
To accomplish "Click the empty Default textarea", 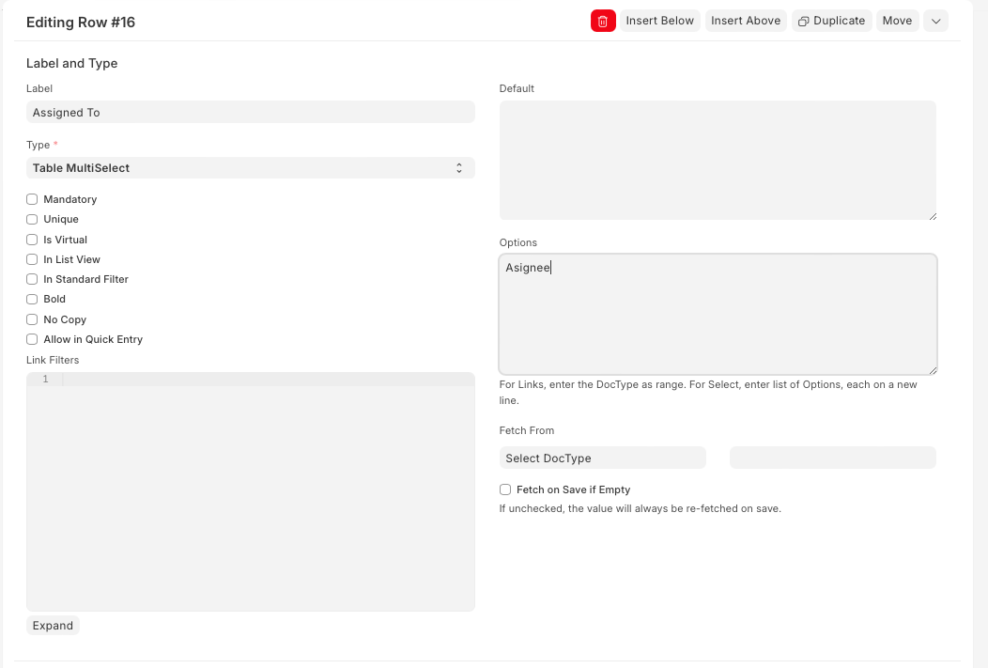I will pos(718,160).
